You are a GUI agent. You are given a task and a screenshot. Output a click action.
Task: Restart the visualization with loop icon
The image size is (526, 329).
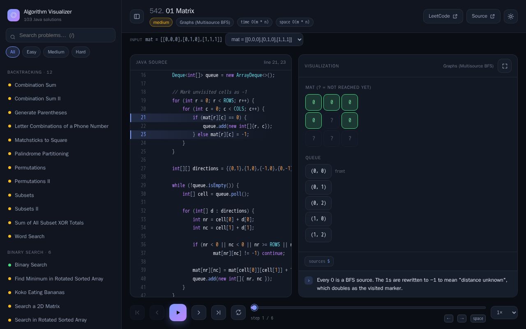pos(238,313)
